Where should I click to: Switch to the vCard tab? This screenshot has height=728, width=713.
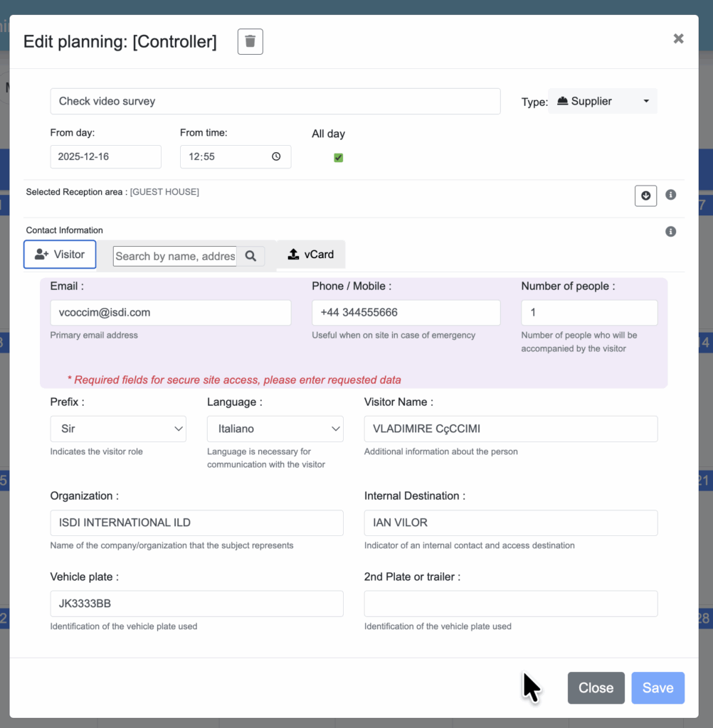[x=310, y=255]
